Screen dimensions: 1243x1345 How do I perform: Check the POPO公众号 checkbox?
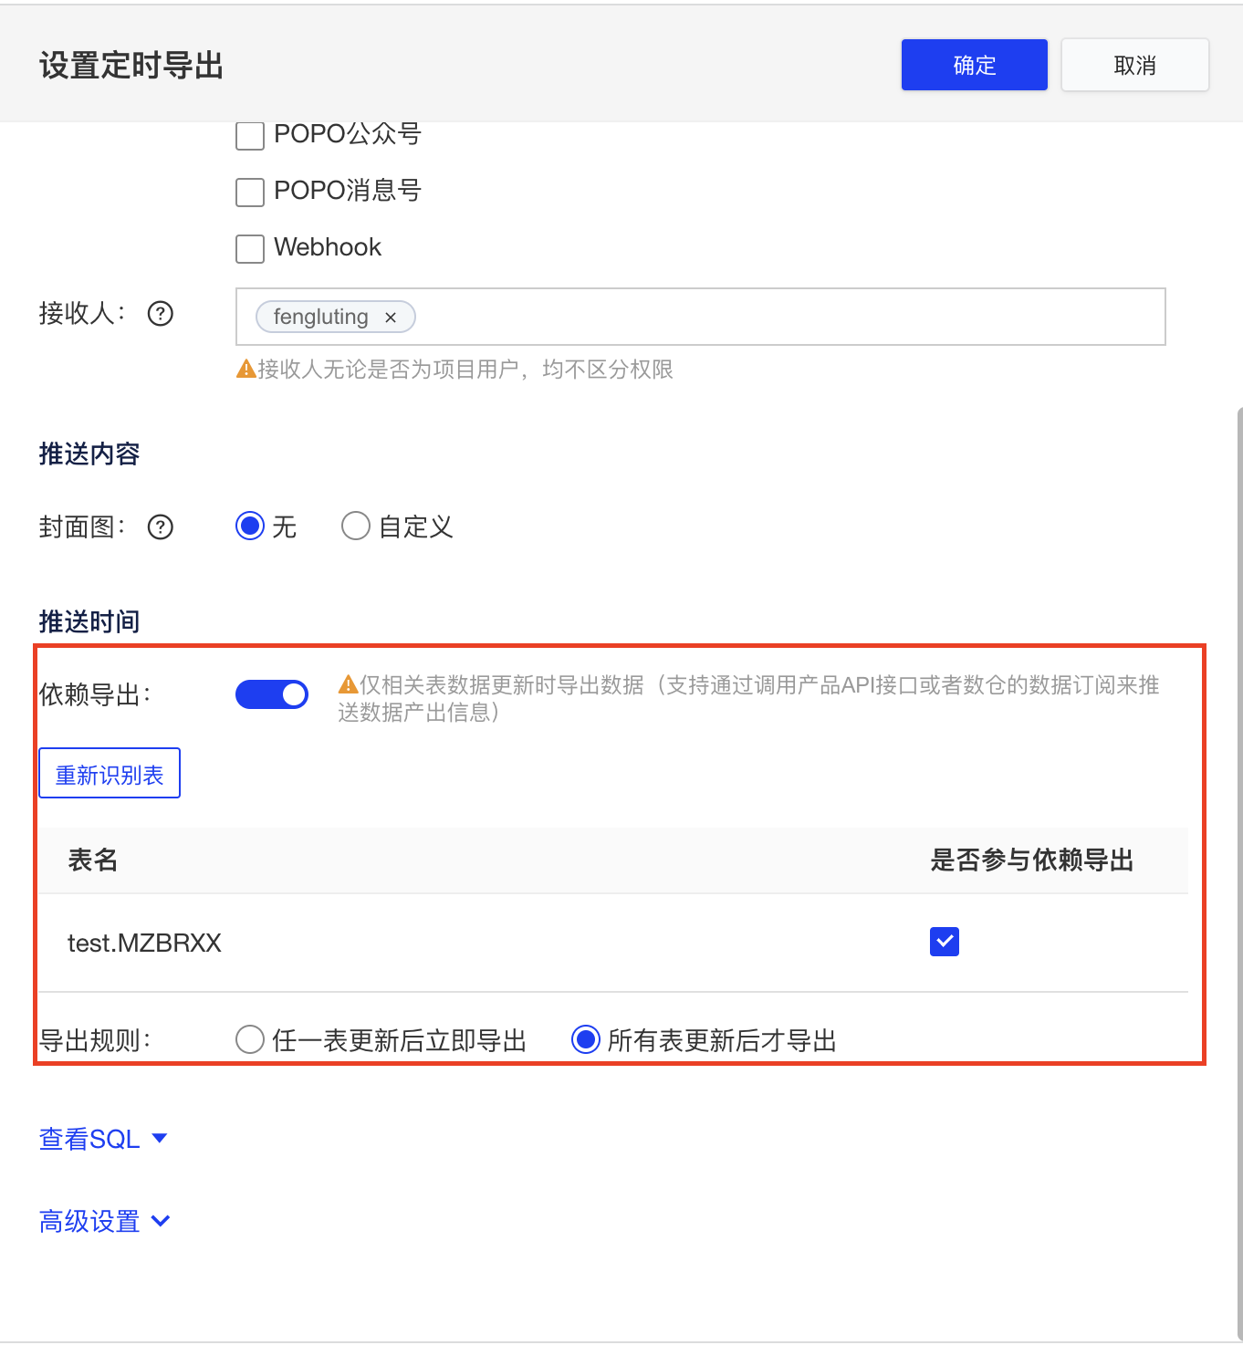[248, 135]
